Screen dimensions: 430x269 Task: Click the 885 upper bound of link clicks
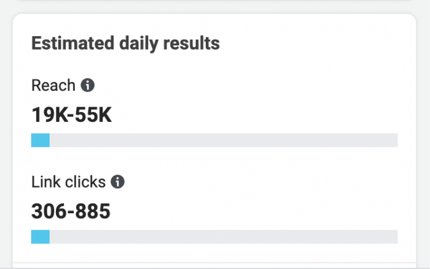point(92,211)
